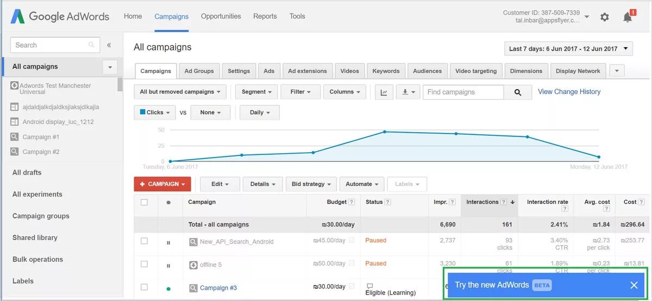The height and width of the screenshot is (301, 652).
Task: Click the sidebar Search input field
Action: (55, 45)
